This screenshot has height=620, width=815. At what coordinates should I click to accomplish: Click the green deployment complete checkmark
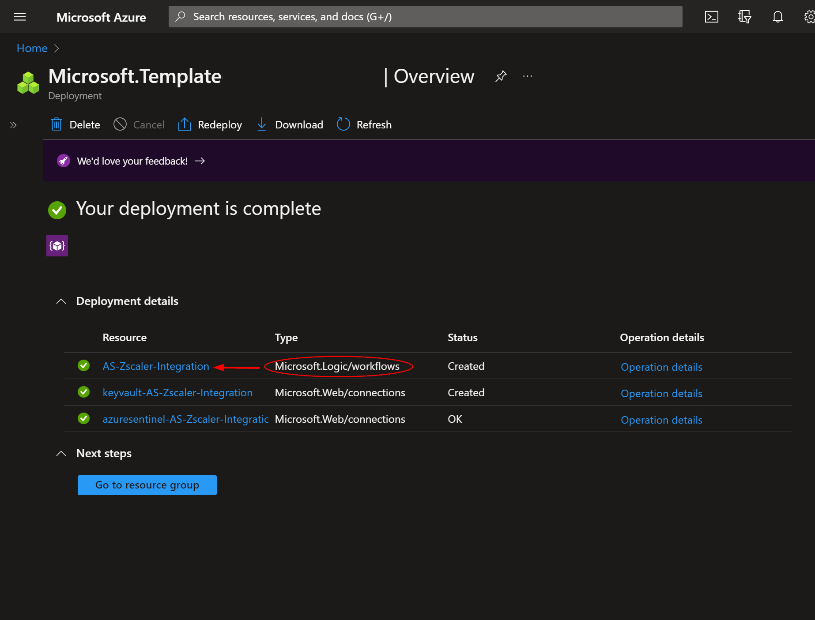coord(57,210)
